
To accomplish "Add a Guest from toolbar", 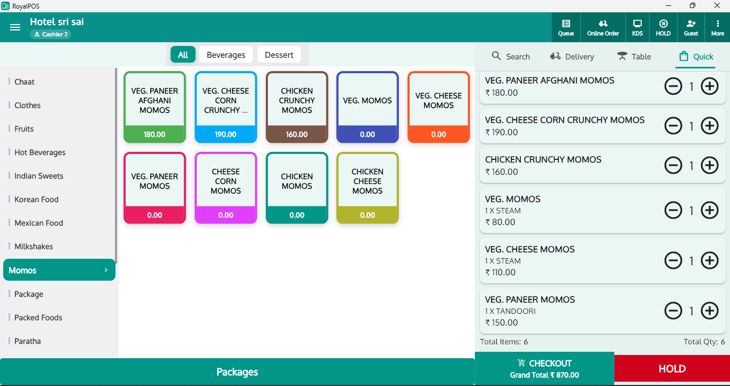I will 691,27.
